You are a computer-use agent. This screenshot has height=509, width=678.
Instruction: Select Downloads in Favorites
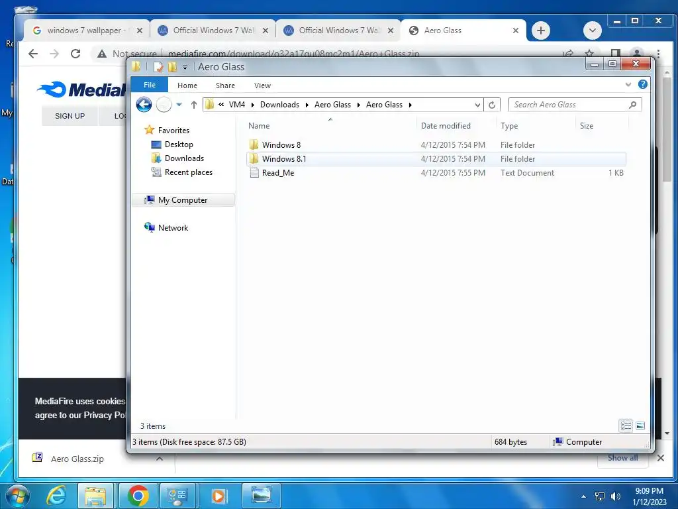pyautogui.click(x=184, y=158)
